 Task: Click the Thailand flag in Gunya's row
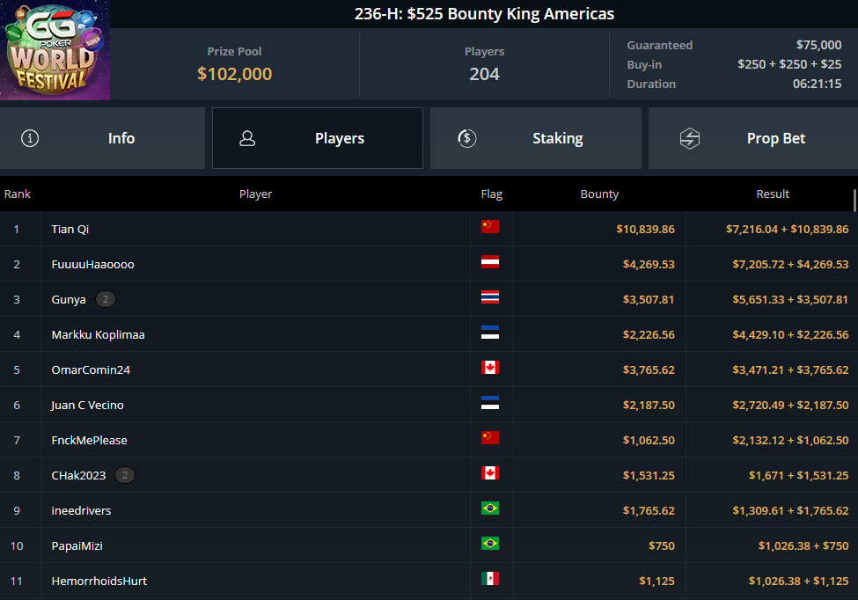tap(490, 297)
